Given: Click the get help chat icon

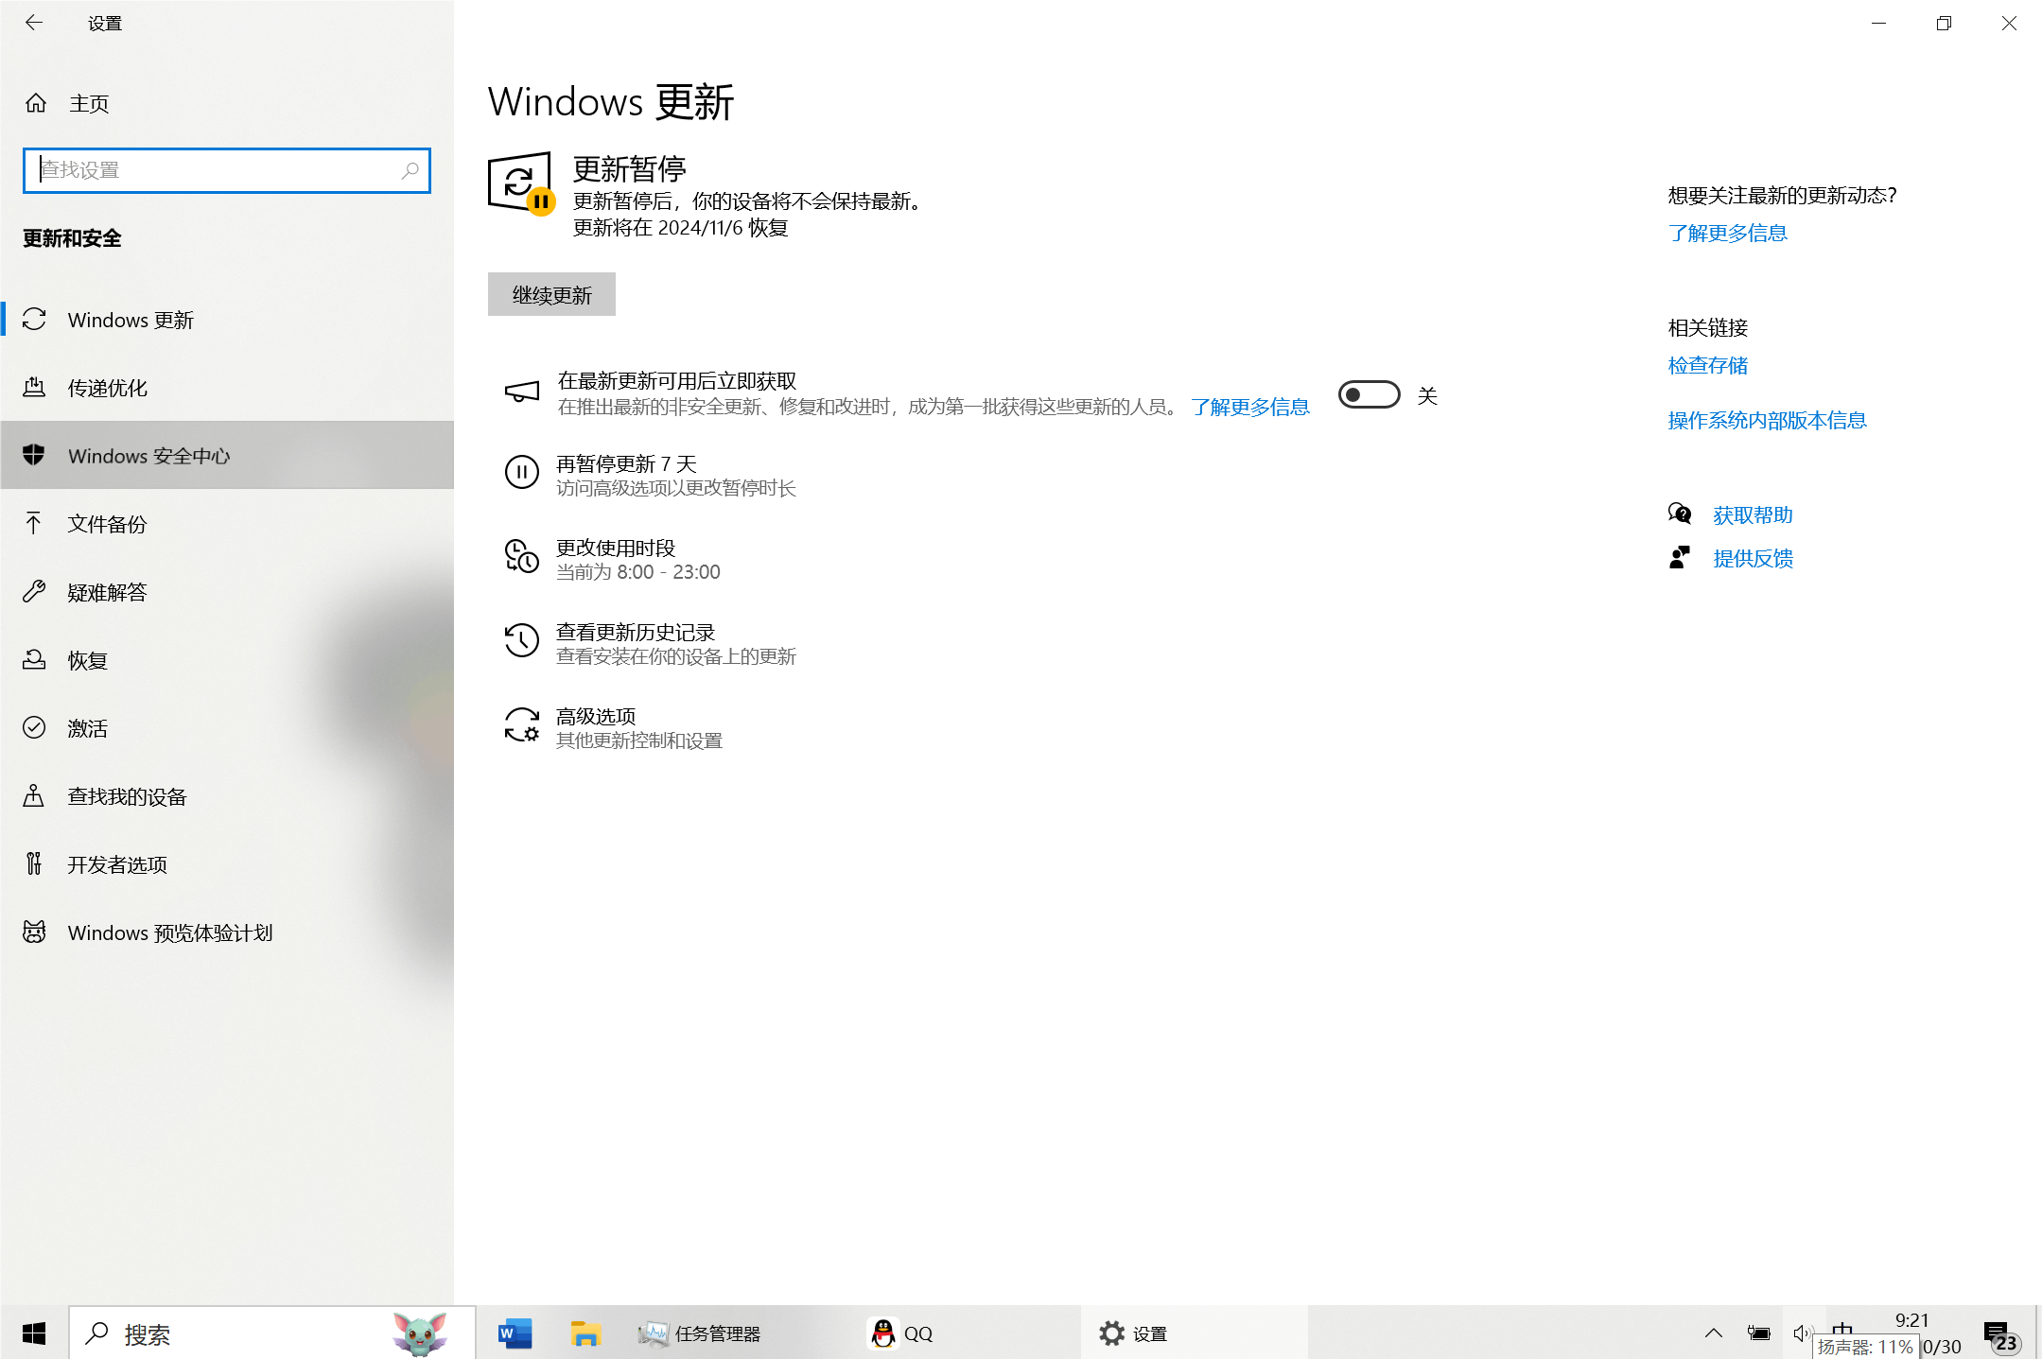Looking at the screenshot, I should pos(1680,514).
